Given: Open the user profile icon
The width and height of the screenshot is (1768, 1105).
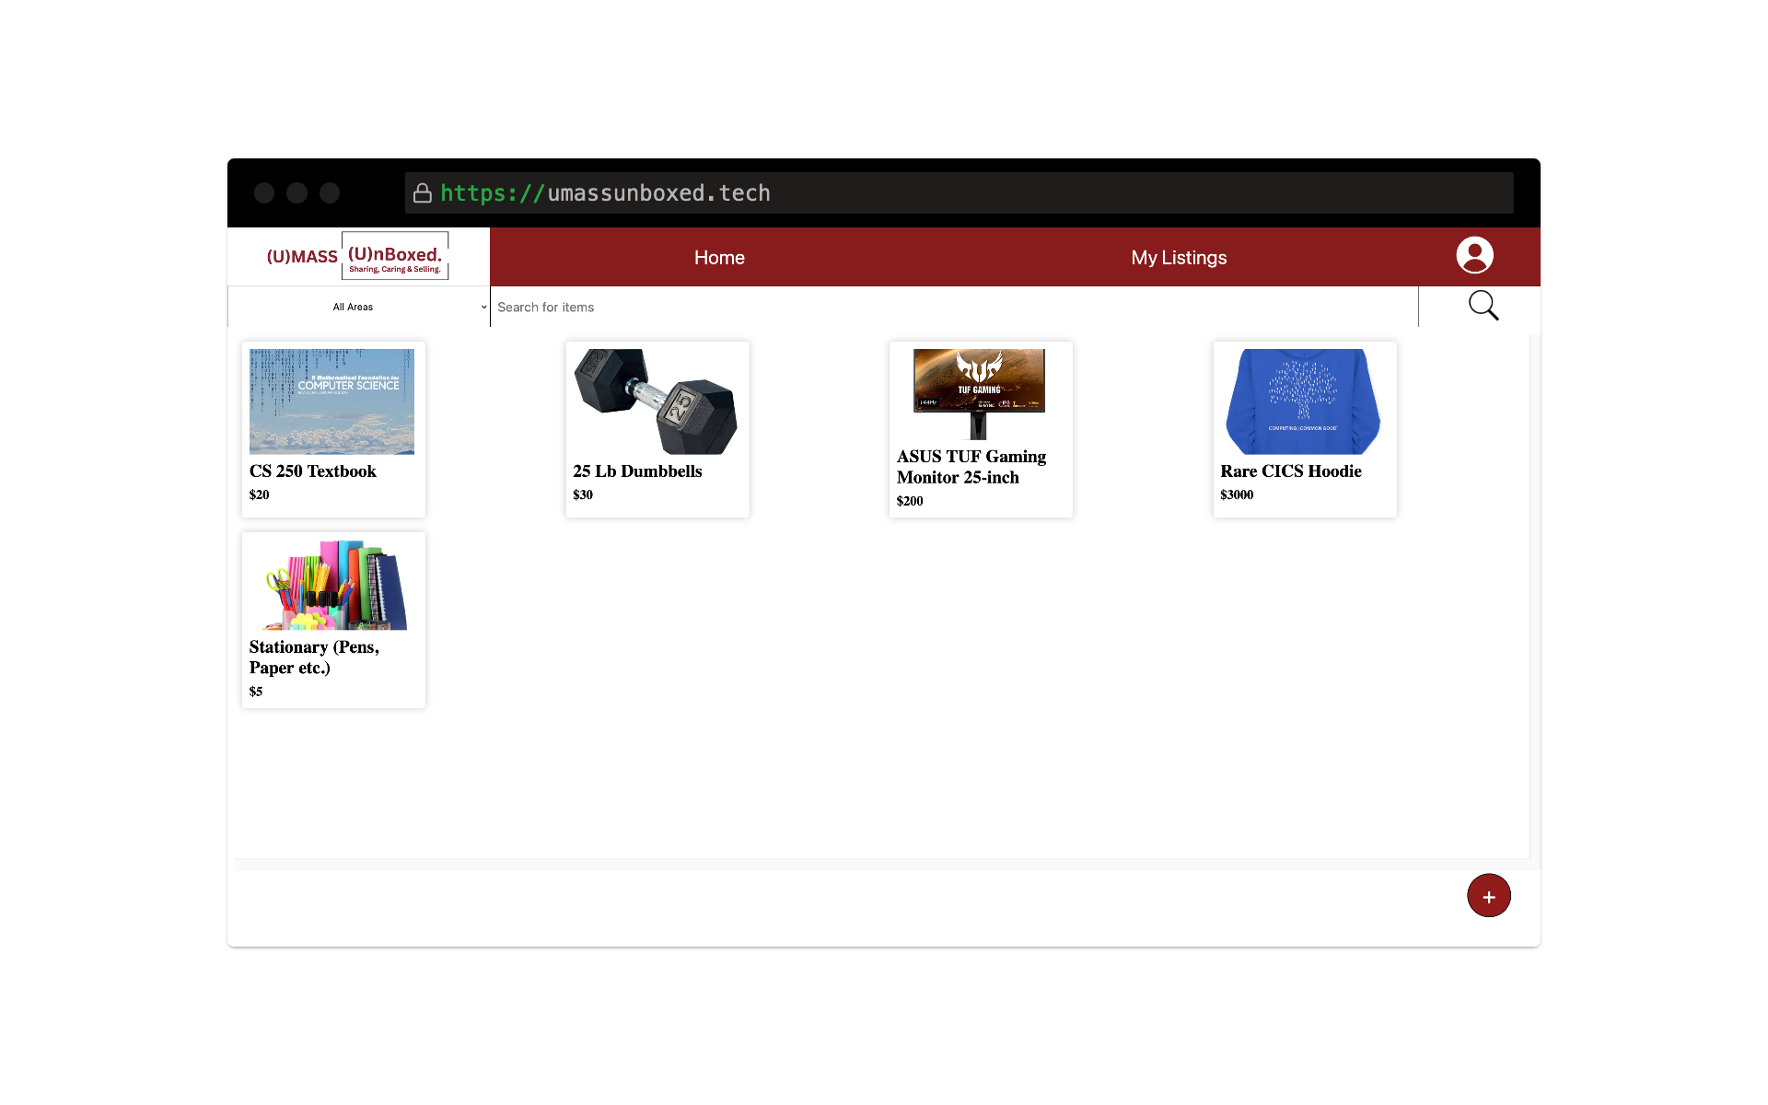Looking at the screenshot, I should (x=1474, y=255).
